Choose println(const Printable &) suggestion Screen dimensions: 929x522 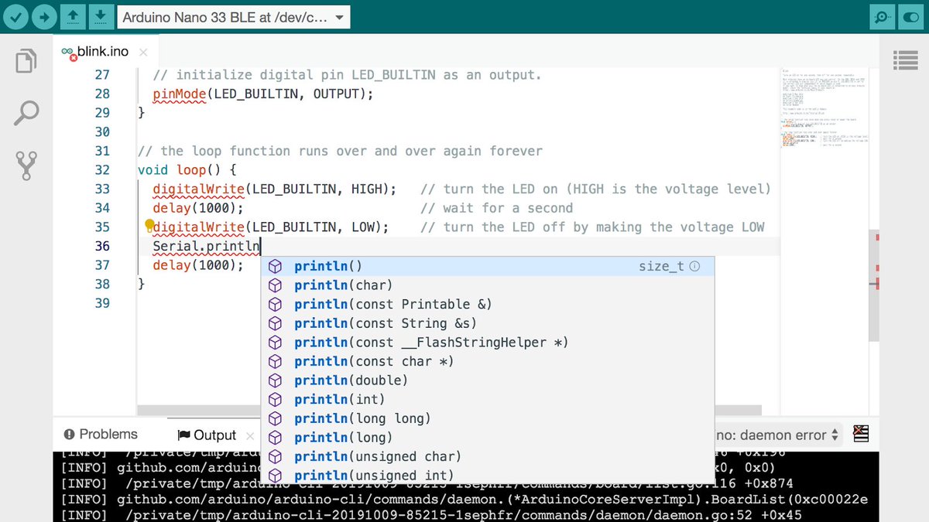(487, 304)
